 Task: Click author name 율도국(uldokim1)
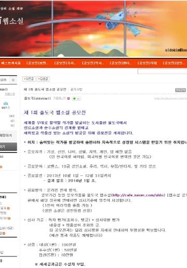pos(37,98)
